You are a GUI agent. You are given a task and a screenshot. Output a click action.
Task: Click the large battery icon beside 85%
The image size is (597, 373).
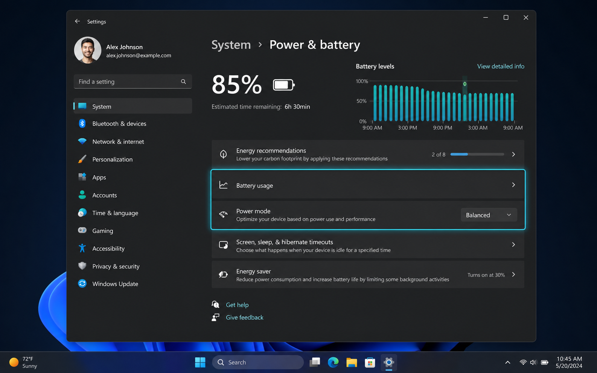[x=284, y=85]
